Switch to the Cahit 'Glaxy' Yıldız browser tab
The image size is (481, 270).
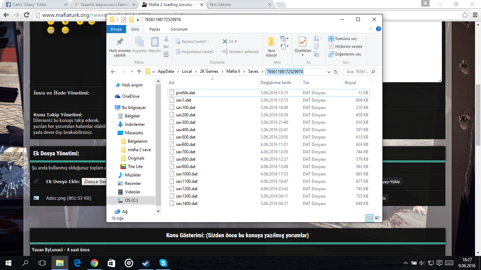coord(35,5)
